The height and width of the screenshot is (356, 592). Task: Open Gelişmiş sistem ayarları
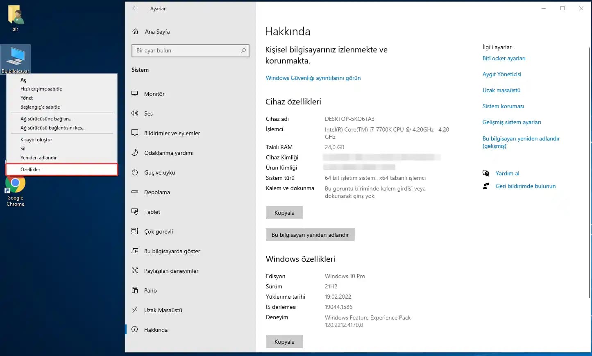[x=512, y=122]
